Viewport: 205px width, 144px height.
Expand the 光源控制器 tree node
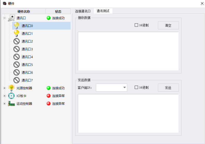coord(4,88)
